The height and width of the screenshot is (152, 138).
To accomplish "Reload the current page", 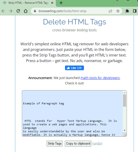I will [x=18, y=11].
